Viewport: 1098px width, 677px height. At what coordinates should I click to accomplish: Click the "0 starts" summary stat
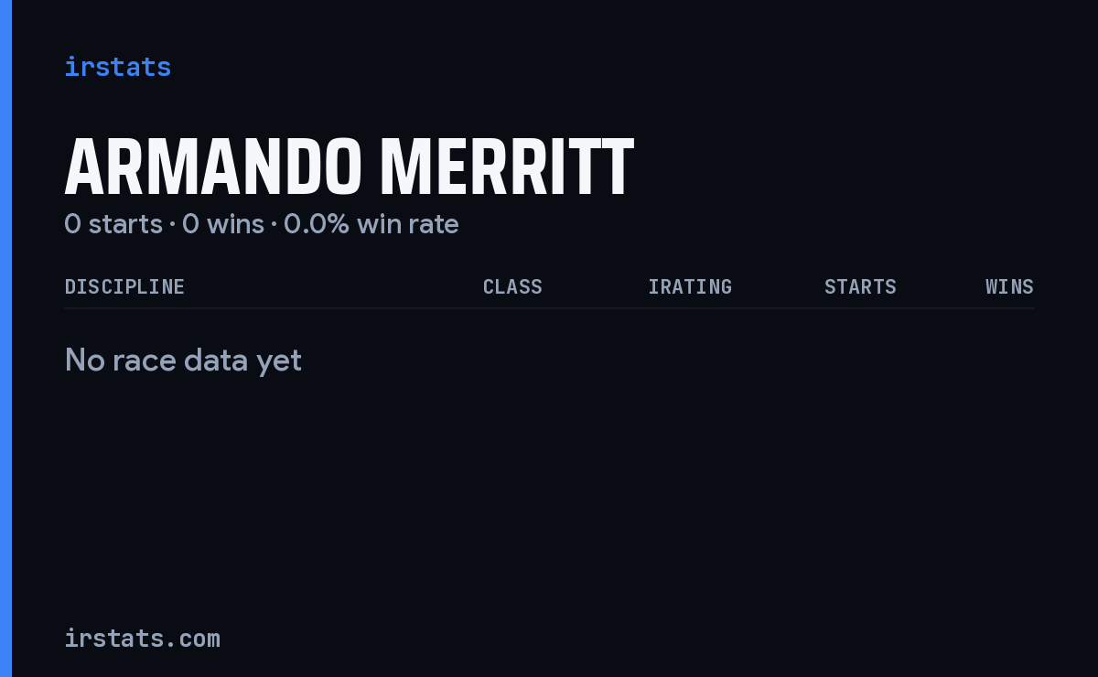click(x=113, y=223)
